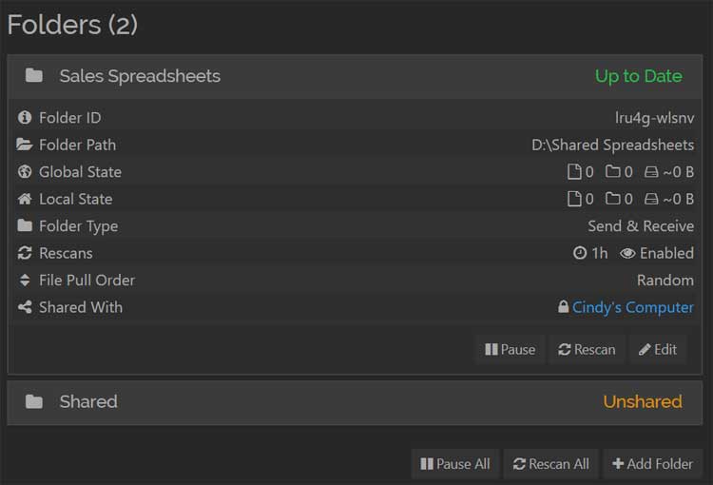Click the Folder ID info icon
The image size is (713, 485).
[x=25, y=117]
